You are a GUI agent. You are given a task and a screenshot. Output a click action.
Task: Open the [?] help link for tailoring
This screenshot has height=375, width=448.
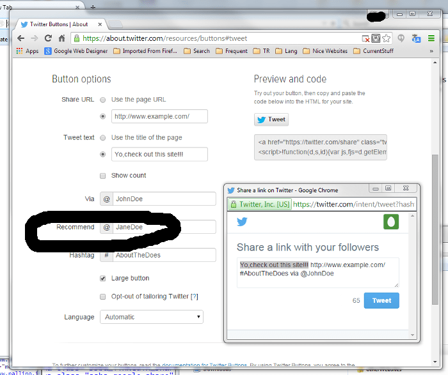195,296
